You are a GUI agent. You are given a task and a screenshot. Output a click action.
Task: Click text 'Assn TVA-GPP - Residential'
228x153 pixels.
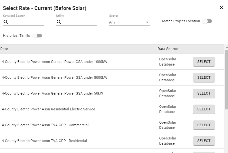64,141
